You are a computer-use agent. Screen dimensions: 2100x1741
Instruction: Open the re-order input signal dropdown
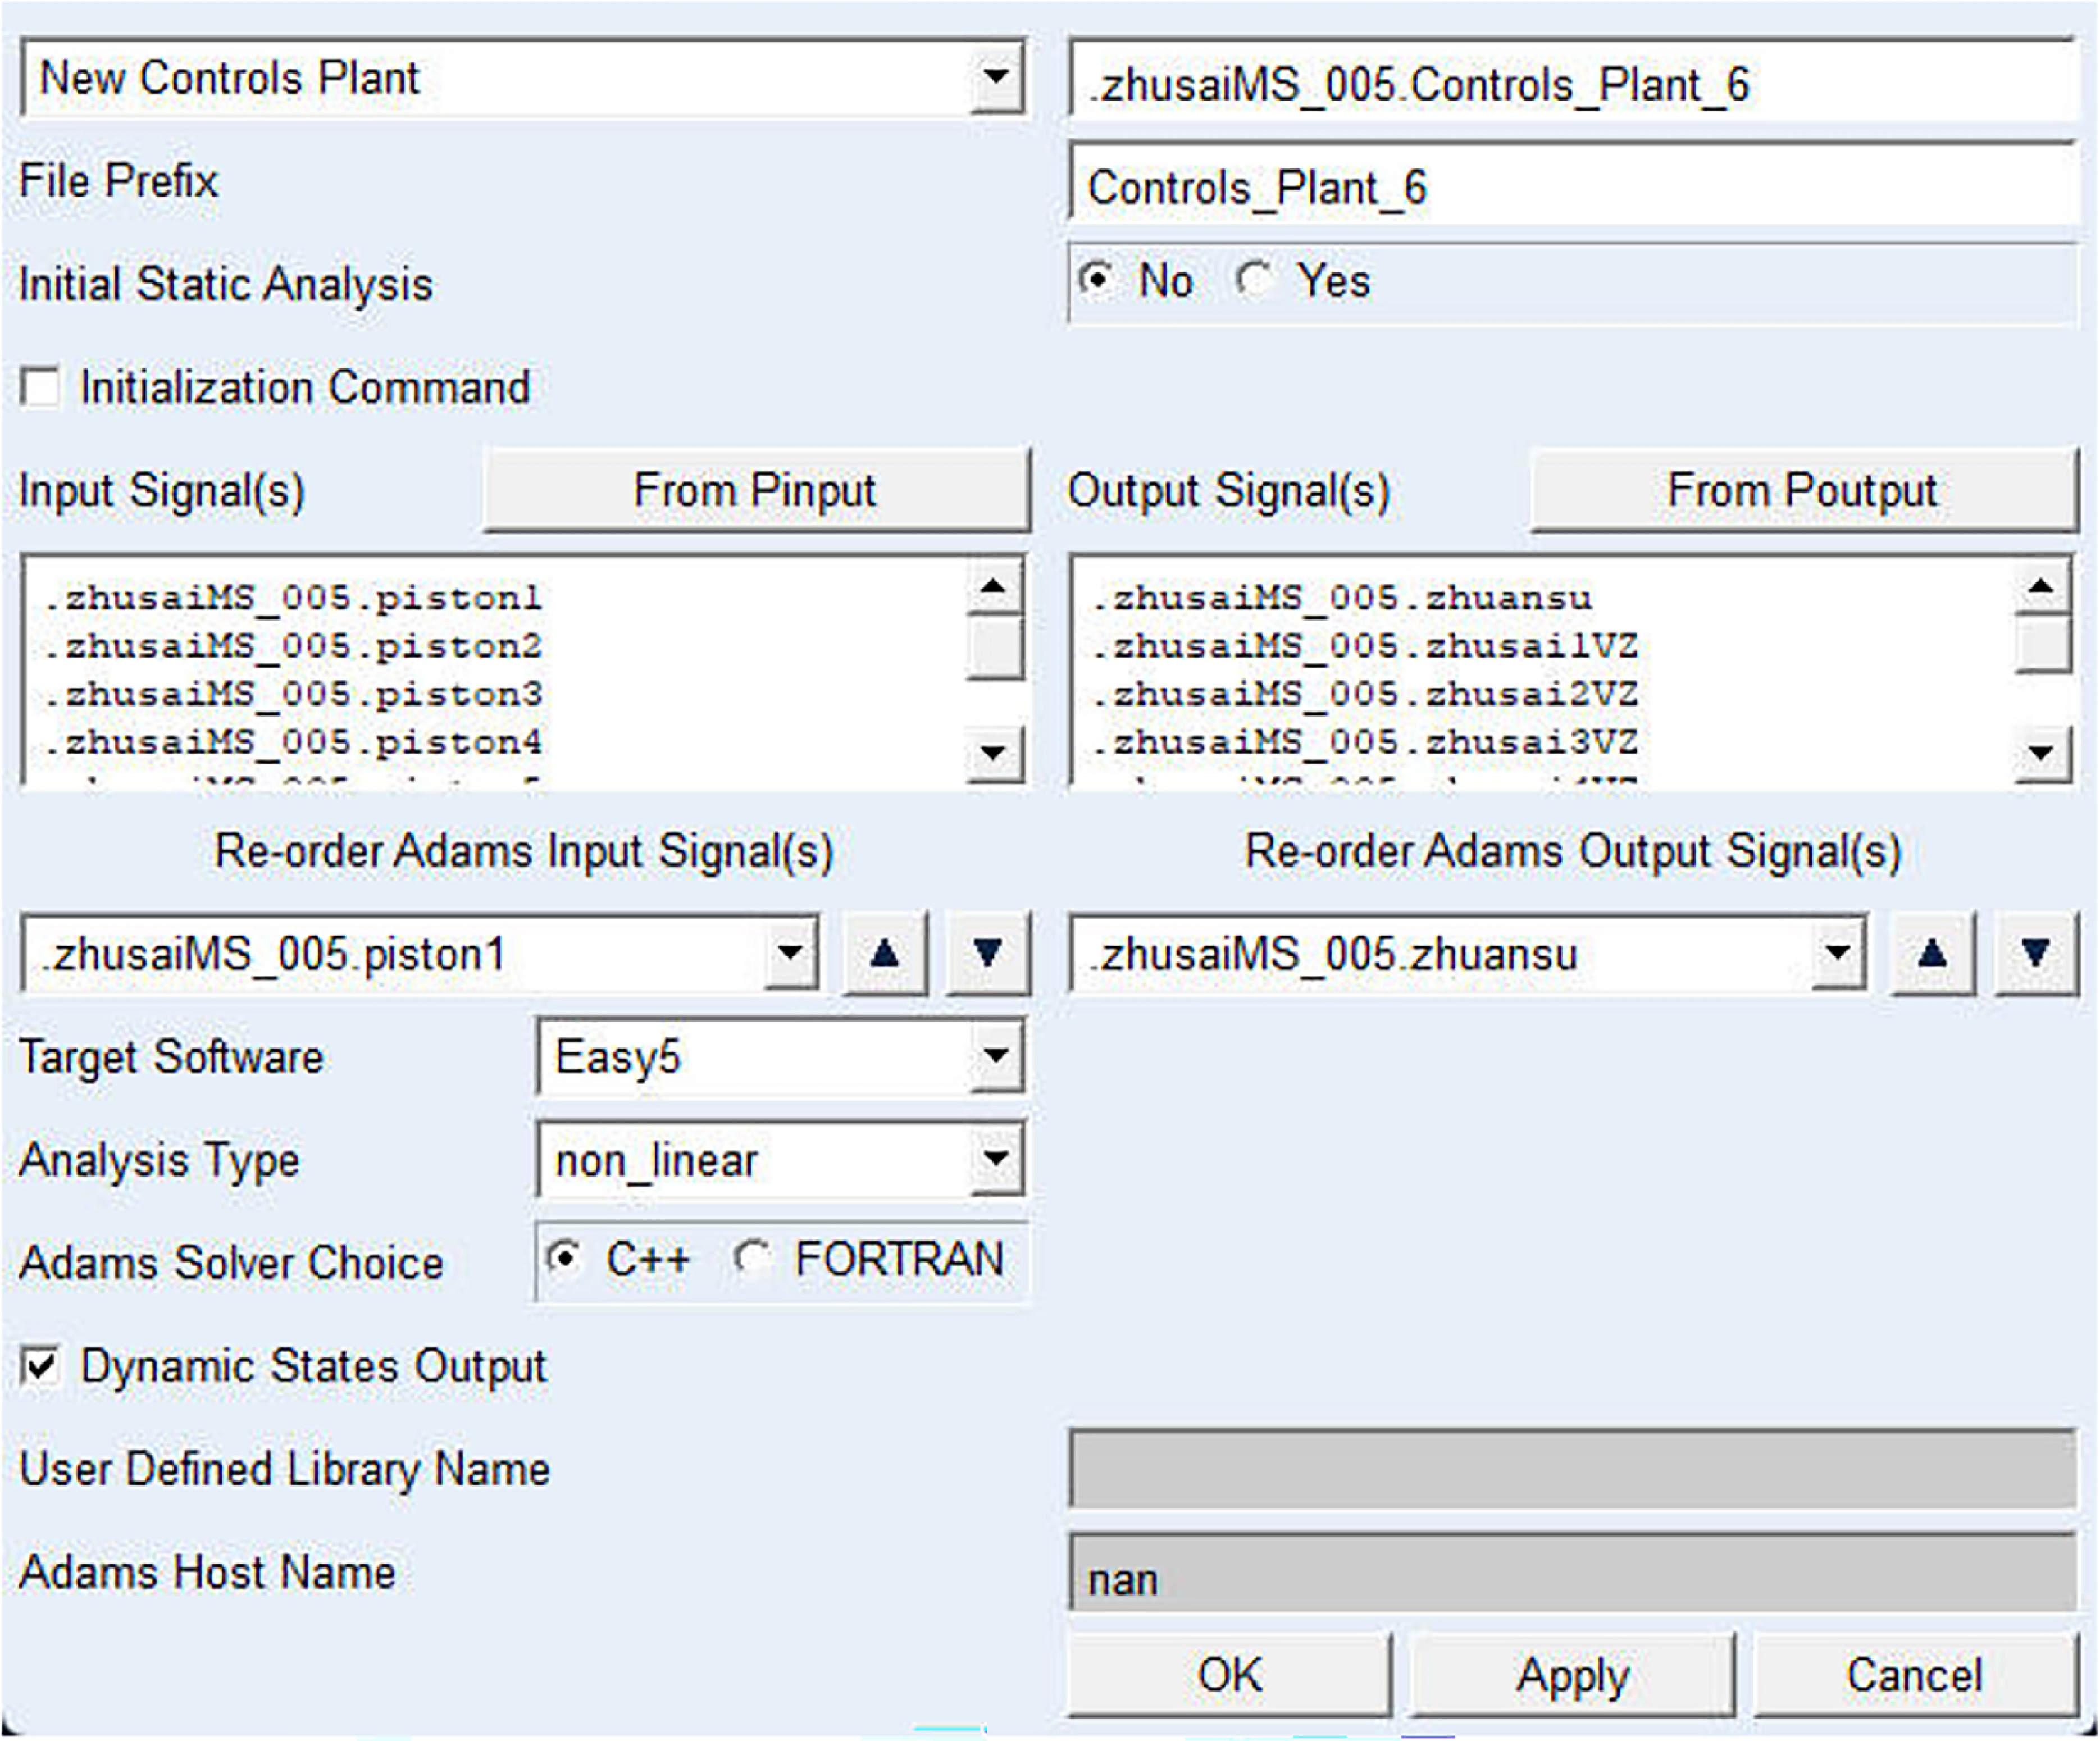(790, 953)
